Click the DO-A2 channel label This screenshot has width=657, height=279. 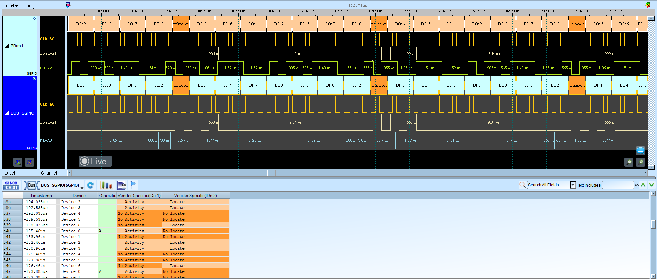[x=46, y=68]
